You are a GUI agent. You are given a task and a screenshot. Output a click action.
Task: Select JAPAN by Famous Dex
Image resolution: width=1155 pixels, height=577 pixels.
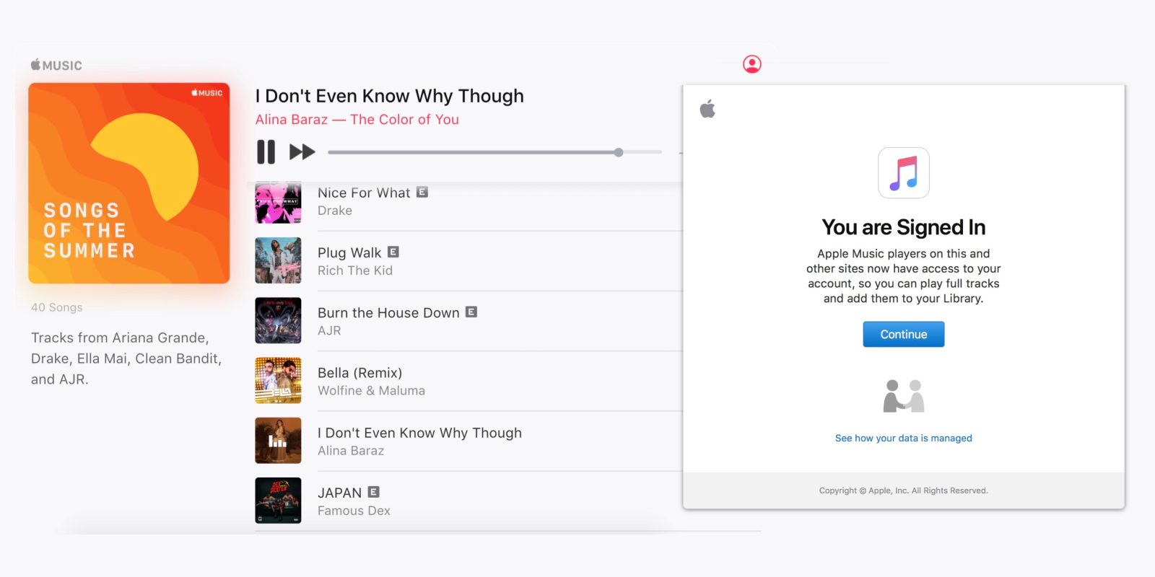[x=339, y=493]
